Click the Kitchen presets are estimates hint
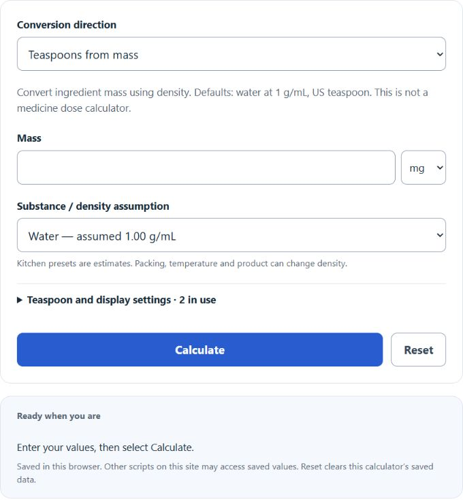 pos(182,264)
